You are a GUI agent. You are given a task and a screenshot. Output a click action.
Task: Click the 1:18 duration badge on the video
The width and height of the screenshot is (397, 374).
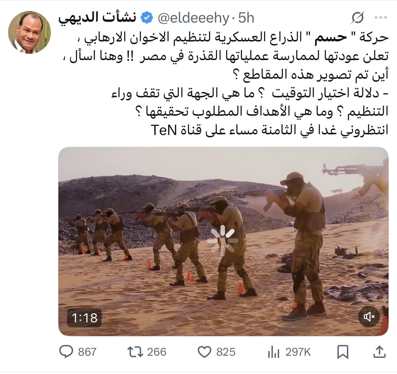pyautogui.click(x=84, y=317)
